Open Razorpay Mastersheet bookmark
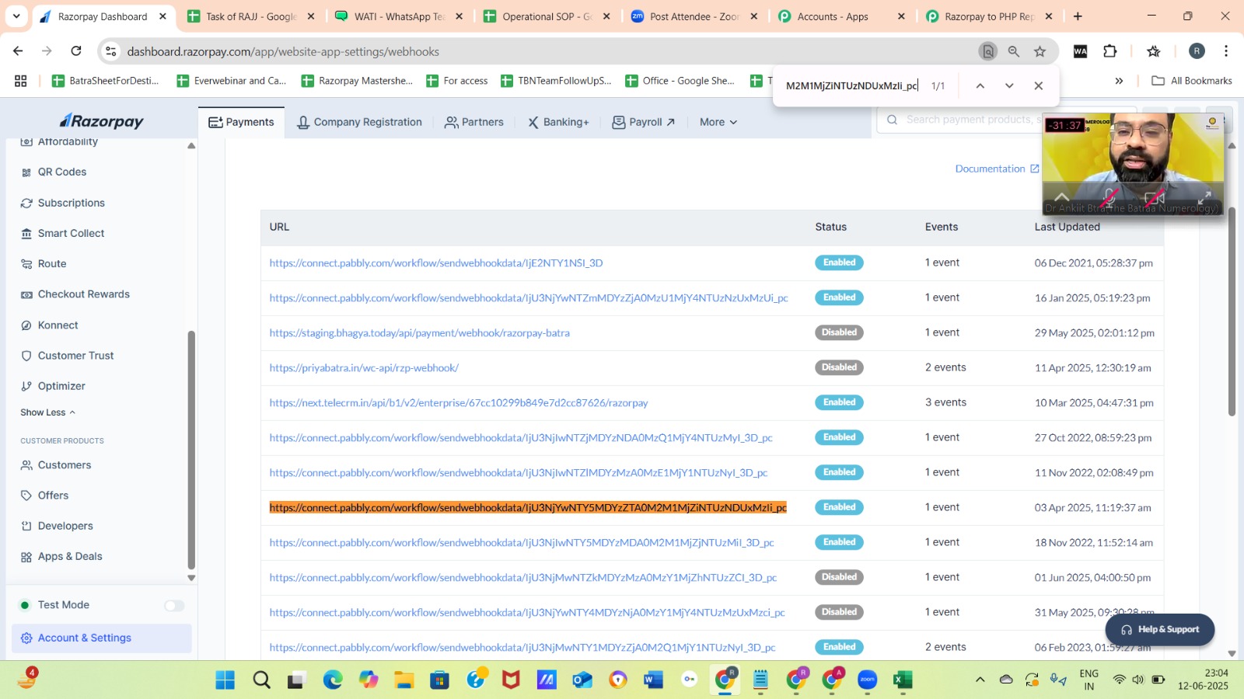 pos(358,81)
